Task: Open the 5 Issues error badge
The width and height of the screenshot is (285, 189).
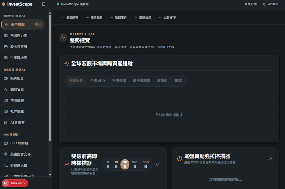Action: pos(16,183)
